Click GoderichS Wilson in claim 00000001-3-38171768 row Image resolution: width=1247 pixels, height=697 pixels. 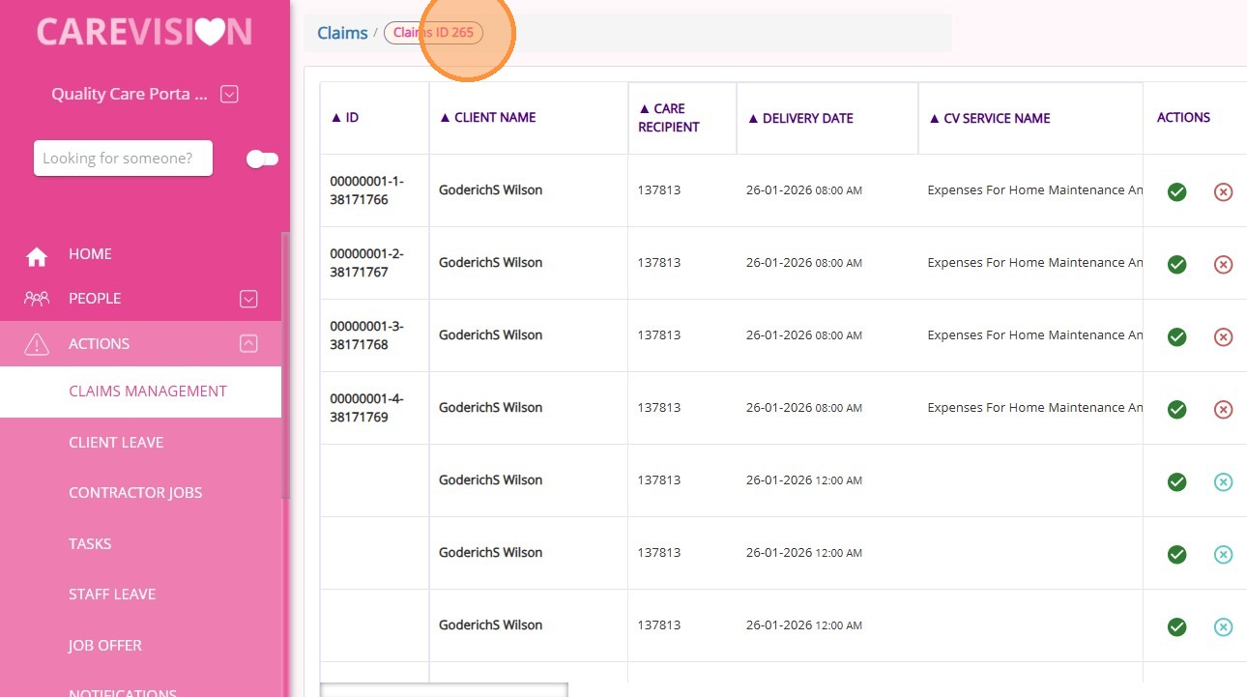coord(490,335)
